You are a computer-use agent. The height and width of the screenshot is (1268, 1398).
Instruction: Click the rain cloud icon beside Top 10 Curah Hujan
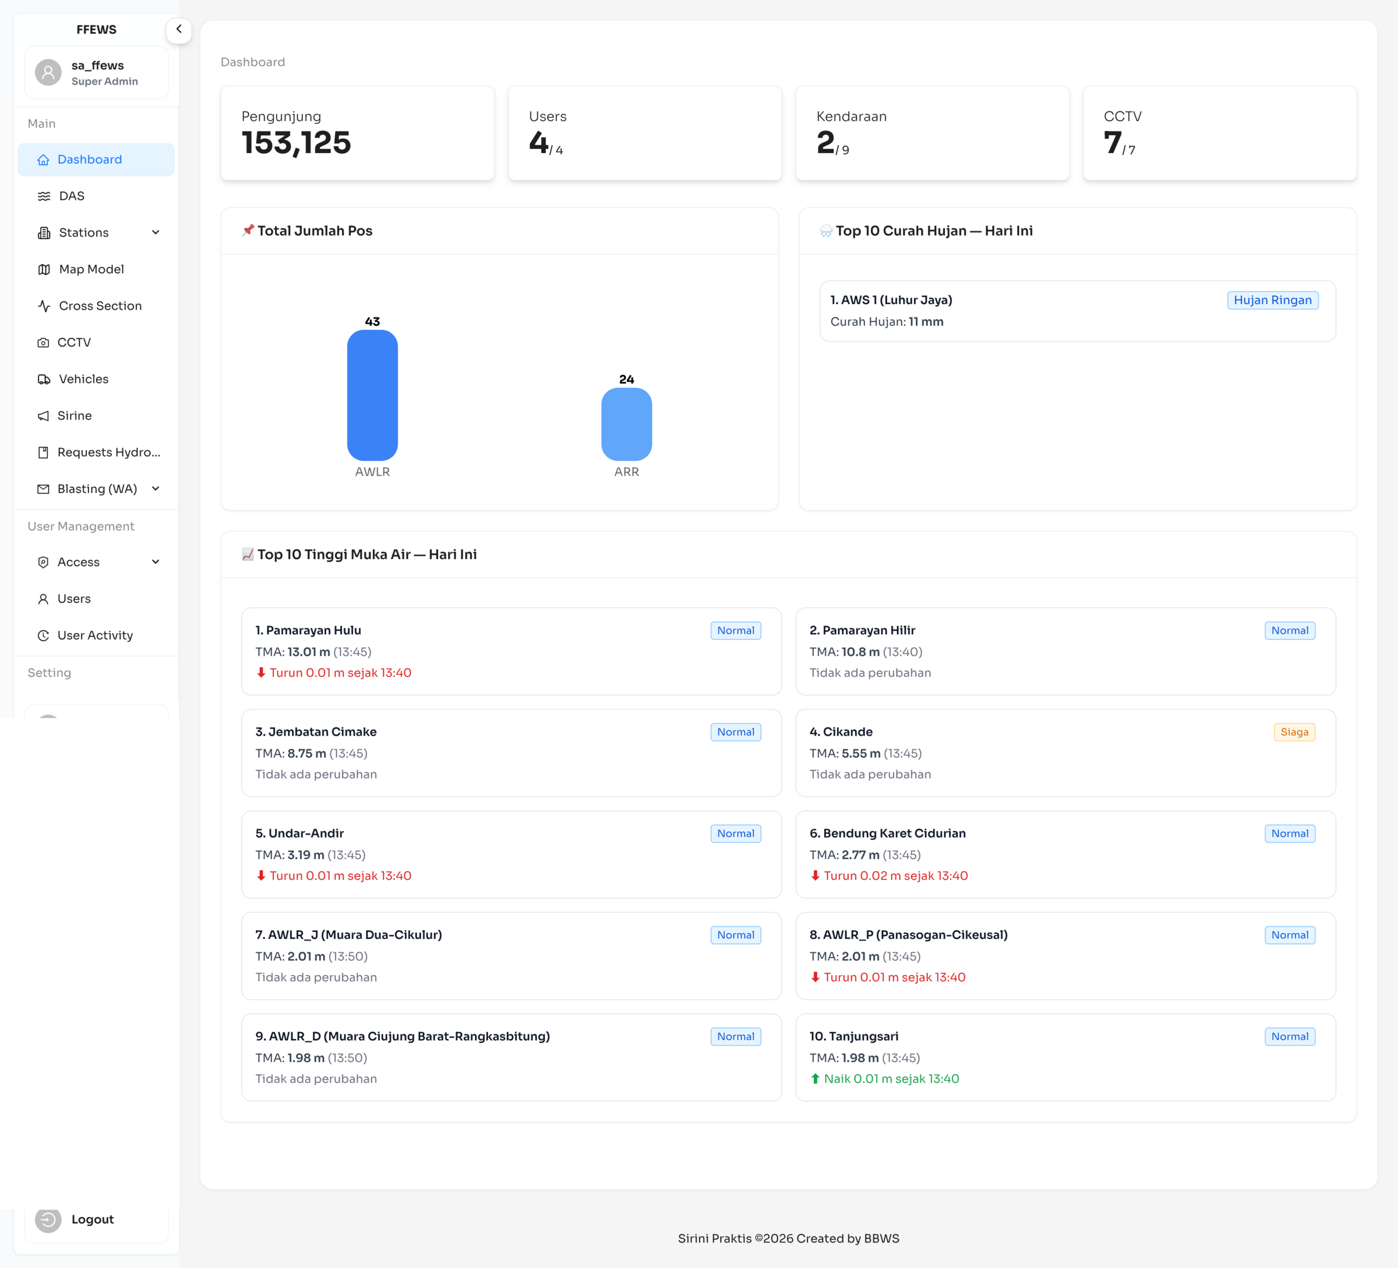826,231
